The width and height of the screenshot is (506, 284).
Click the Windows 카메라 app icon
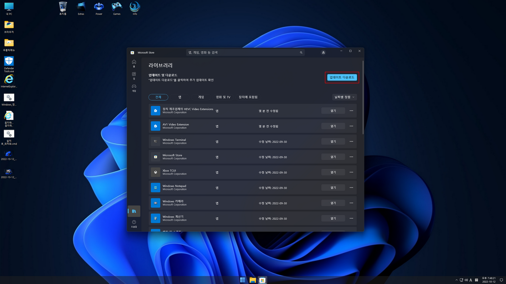point(155,203)
